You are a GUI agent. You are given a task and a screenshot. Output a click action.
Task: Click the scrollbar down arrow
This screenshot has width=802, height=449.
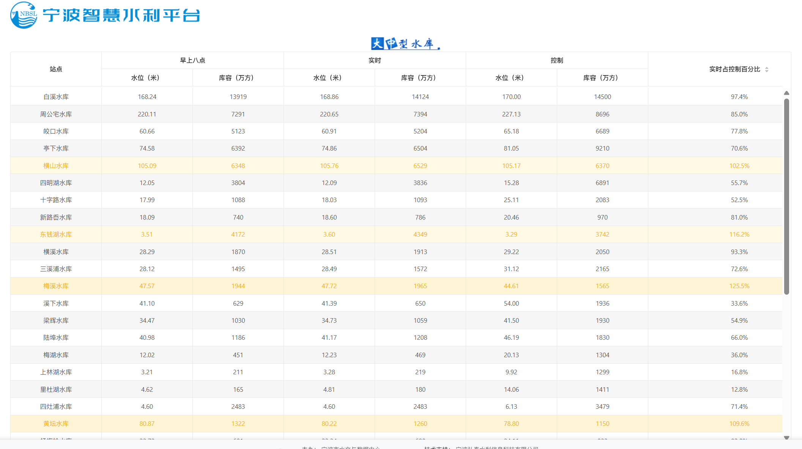click(x=786, y=438)
